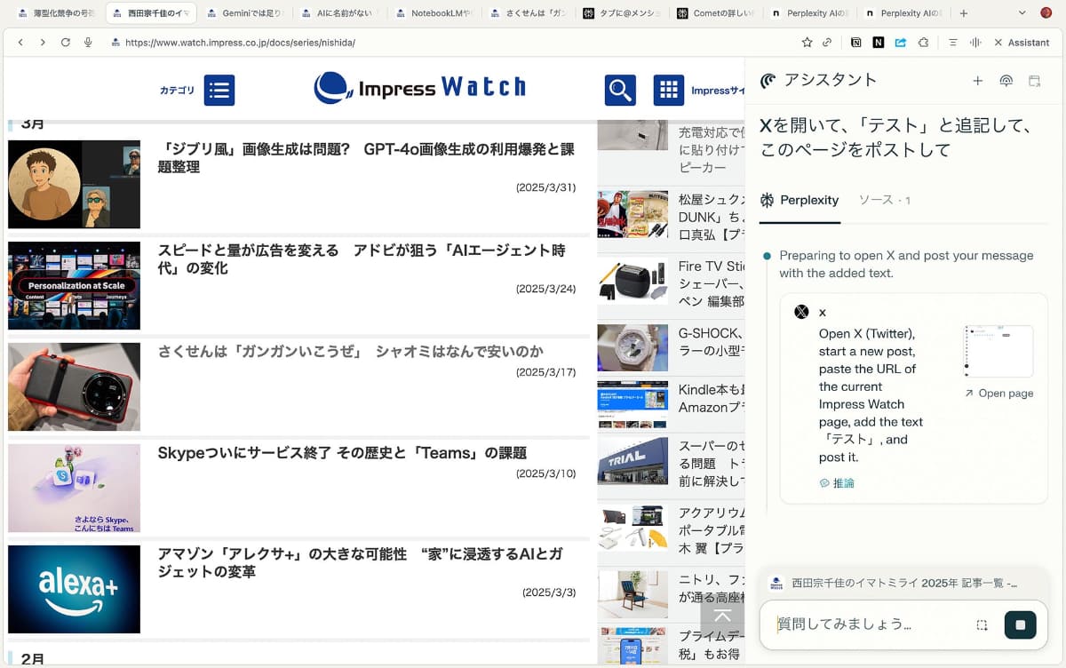Click the address bar URL
The height and width of the screenshot is (668, 1066).
(x=240, y=43)
